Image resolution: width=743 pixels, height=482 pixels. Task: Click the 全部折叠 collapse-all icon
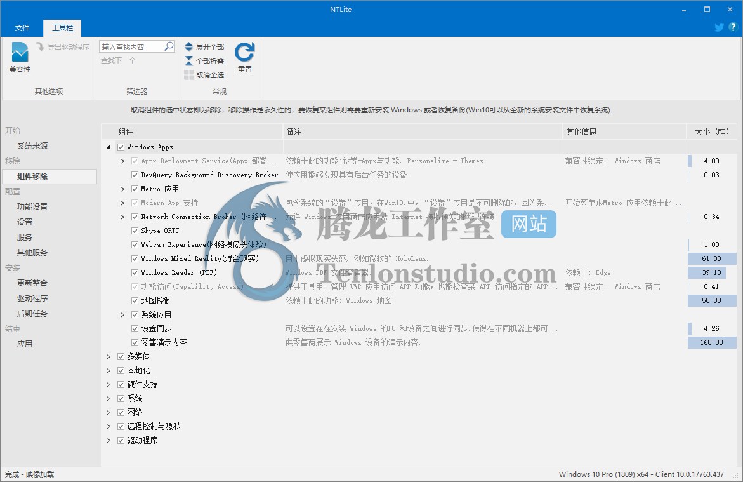188,61
